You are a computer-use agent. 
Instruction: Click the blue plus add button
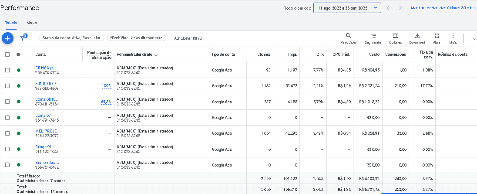7,38
